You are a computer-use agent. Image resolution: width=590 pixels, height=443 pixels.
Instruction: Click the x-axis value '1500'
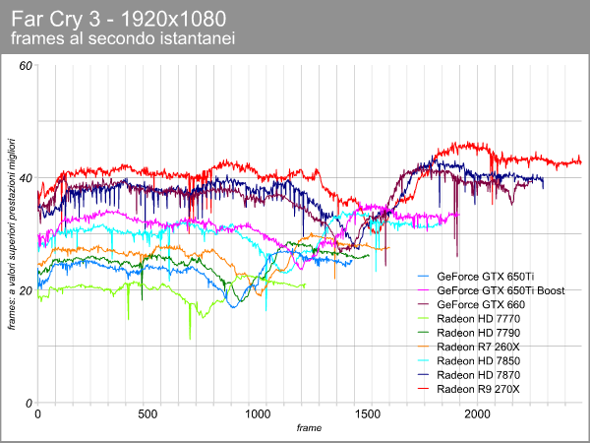click(x=367, y=414)
